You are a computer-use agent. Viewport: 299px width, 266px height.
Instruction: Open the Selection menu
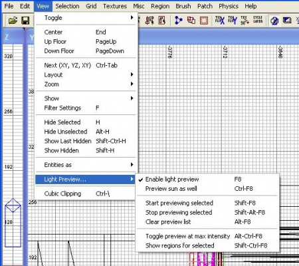[67, 6]
